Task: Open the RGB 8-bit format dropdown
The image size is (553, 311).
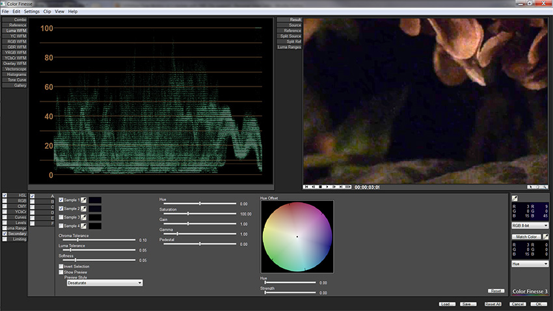Action: click(x=530, y=225)
